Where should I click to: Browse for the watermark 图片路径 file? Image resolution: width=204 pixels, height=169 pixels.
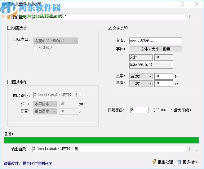point(84,95)
